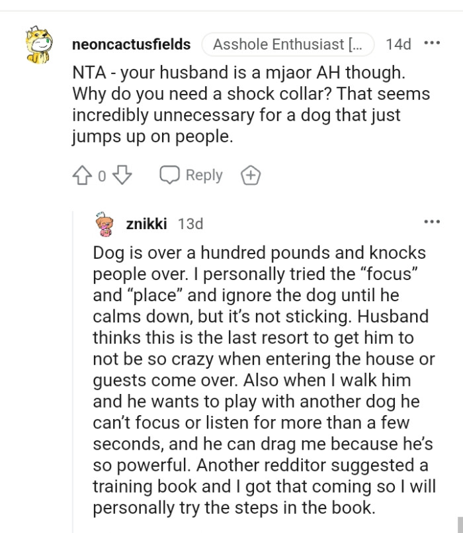Click the 13d timestamp on znikki's reply
Image resolution: width=463 pixels, height=533 pixels.
click(x=192, y=223)
